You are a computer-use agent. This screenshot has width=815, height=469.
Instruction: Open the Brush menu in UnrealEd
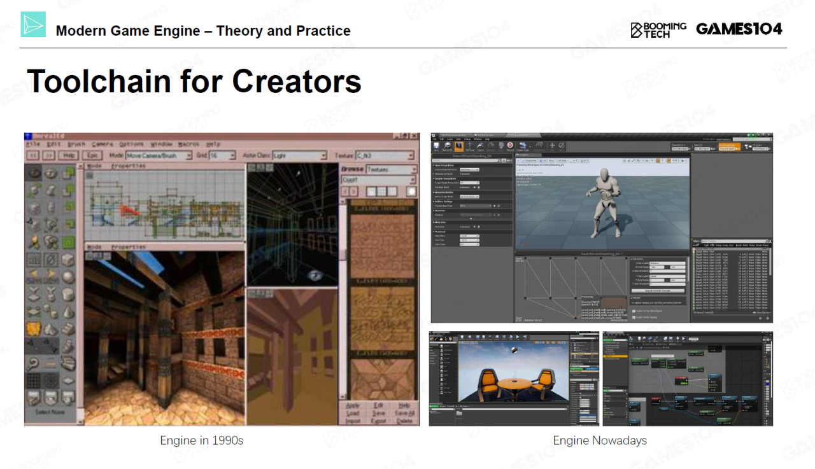coord(76,144)
